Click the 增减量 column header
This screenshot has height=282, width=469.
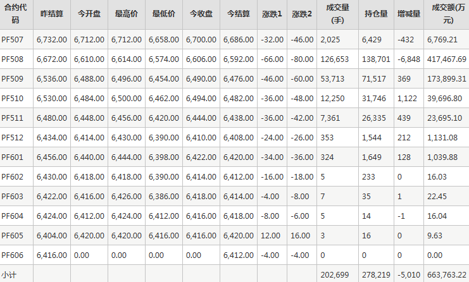coord(409,14)
